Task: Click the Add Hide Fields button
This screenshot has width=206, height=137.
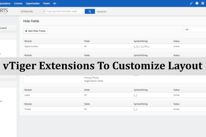Action: pos(35,31)
